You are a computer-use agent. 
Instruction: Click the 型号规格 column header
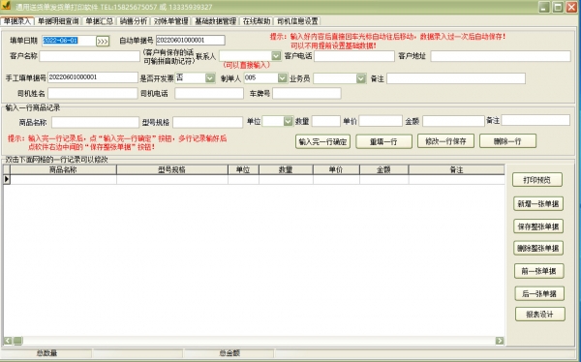click(172, 169)
